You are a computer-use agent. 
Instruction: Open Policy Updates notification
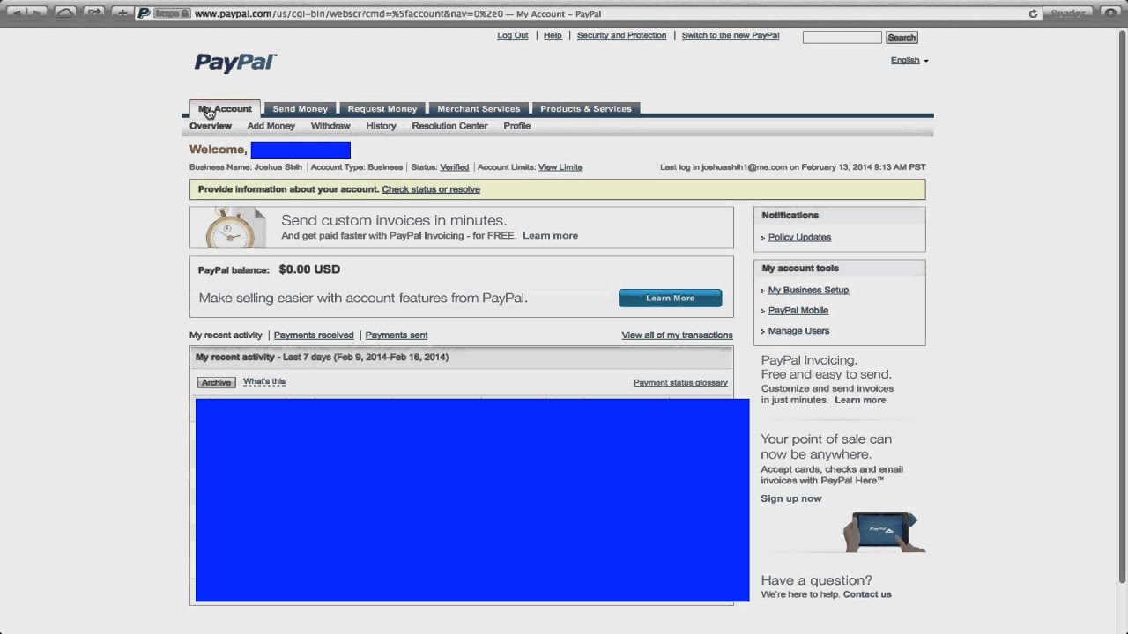[x=799, y=237]
